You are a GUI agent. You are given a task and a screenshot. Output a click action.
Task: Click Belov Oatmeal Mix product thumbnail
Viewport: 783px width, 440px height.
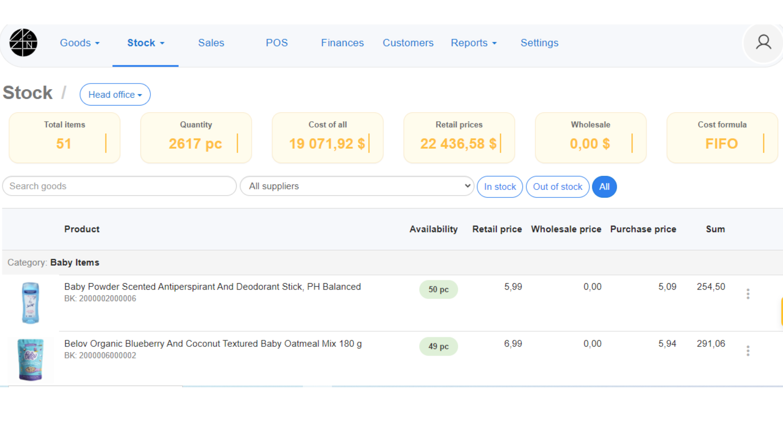click(30, 359)
